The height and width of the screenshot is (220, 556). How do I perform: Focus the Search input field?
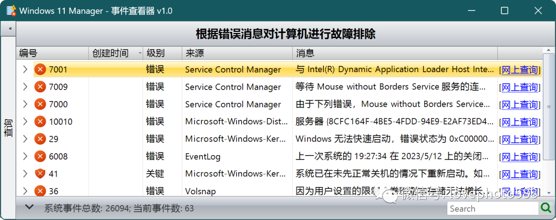tap(493, 208)
